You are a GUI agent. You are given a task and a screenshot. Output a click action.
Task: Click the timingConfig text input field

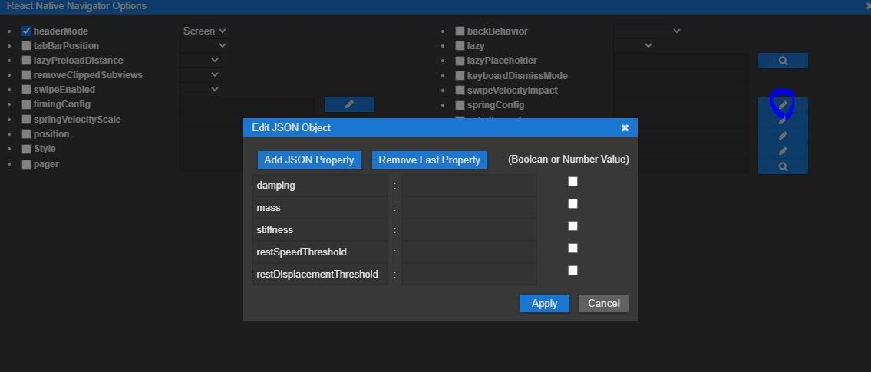point(249,104)
